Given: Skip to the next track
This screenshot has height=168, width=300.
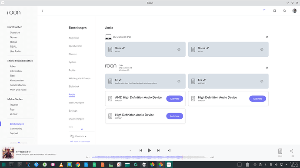Looking at the screenshot, I should point(158,151).
